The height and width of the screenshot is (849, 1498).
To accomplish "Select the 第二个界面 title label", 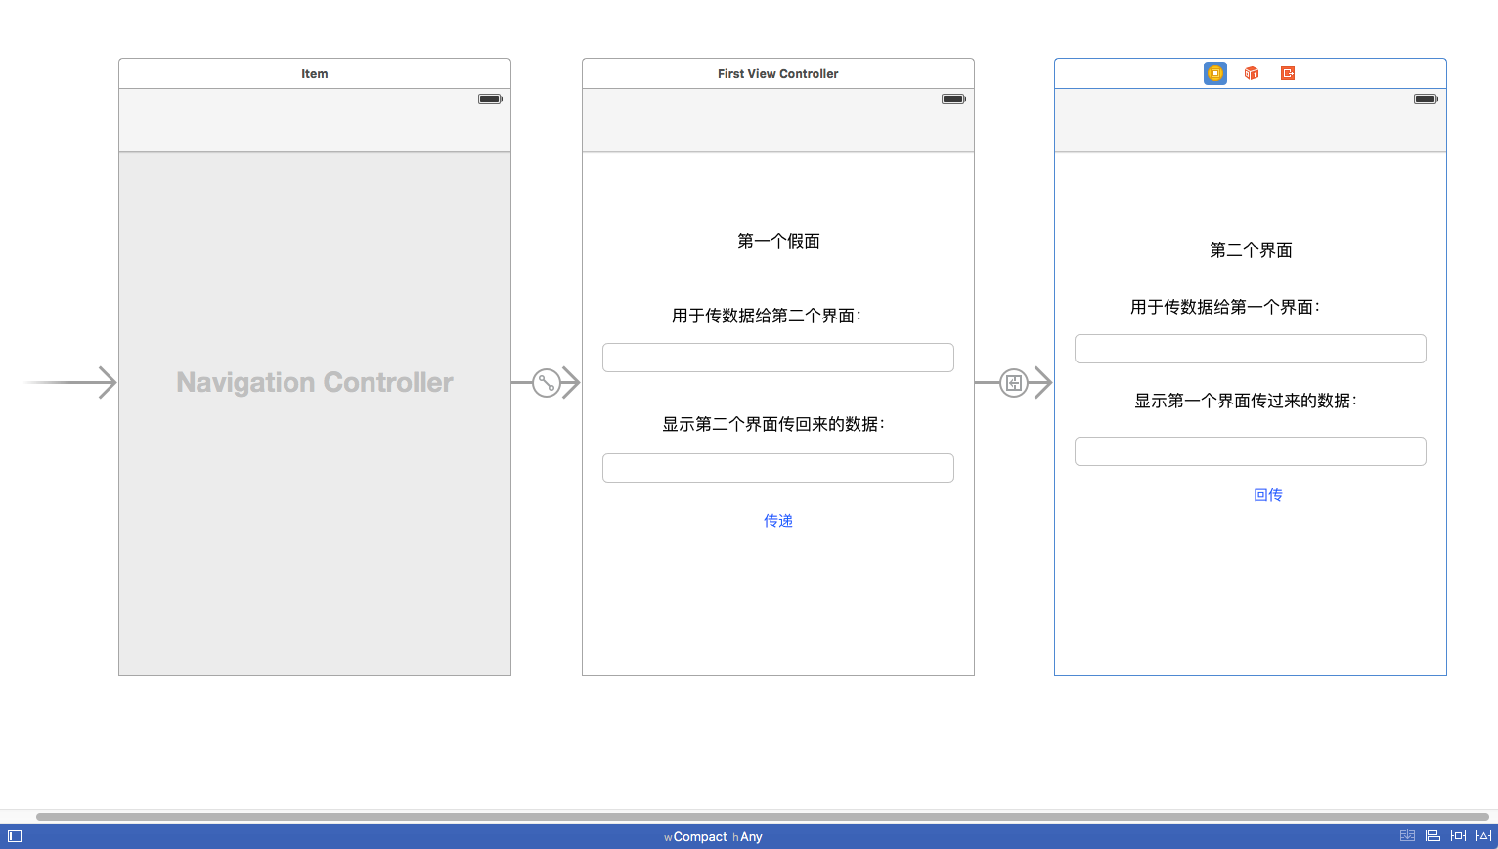I will (1251, 250).
